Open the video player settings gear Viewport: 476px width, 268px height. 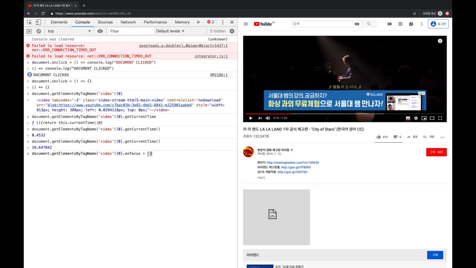[416, 118]
